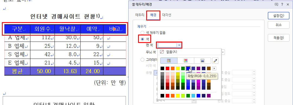
Task: Click the 구분 header cell in table
Action: pos(17,29)
